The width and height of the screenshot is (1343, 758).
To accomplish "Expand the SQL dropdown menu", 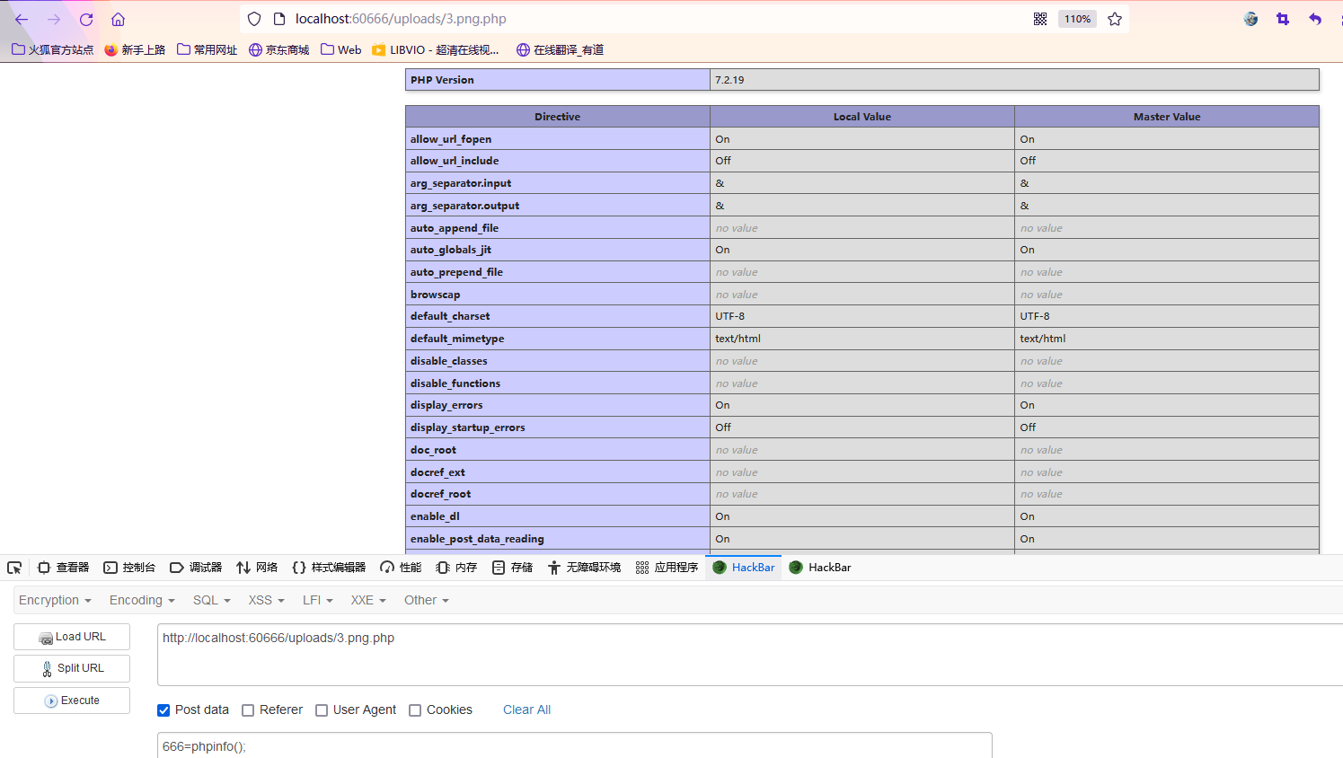I will tap(212, 600).
